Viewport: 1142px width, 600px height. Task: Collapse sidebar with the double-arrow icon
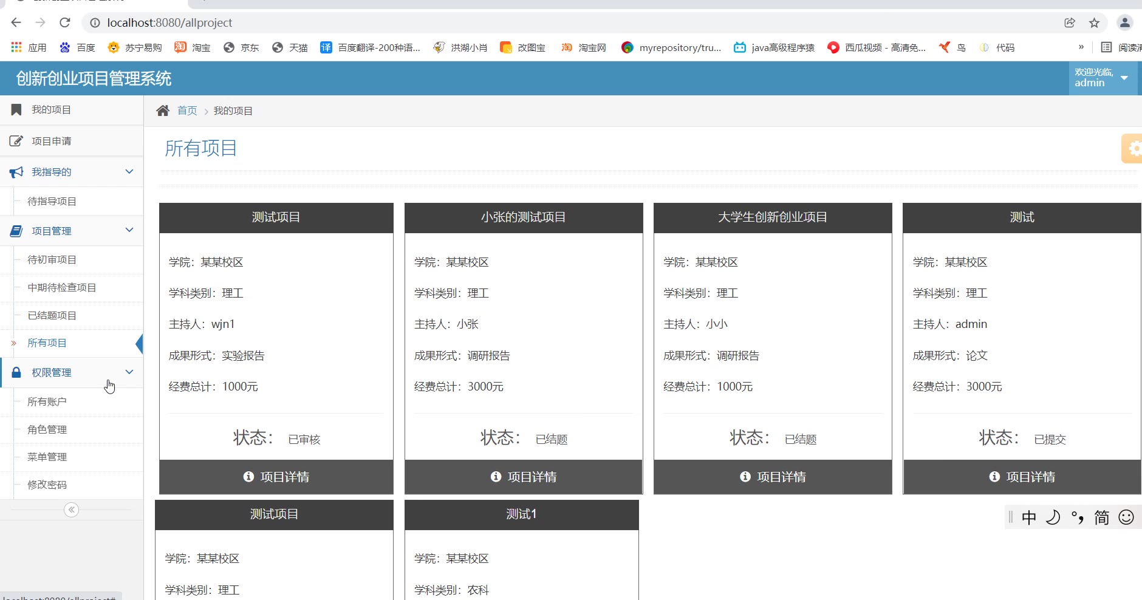[72, 510]
